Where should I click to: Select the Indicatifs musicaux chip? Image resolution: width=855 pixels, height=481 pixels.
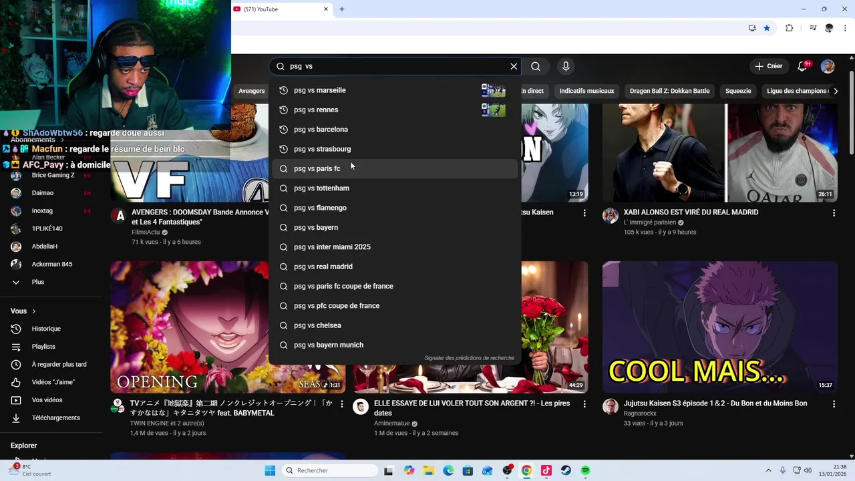pyautogui.click(x=586, y=91)
